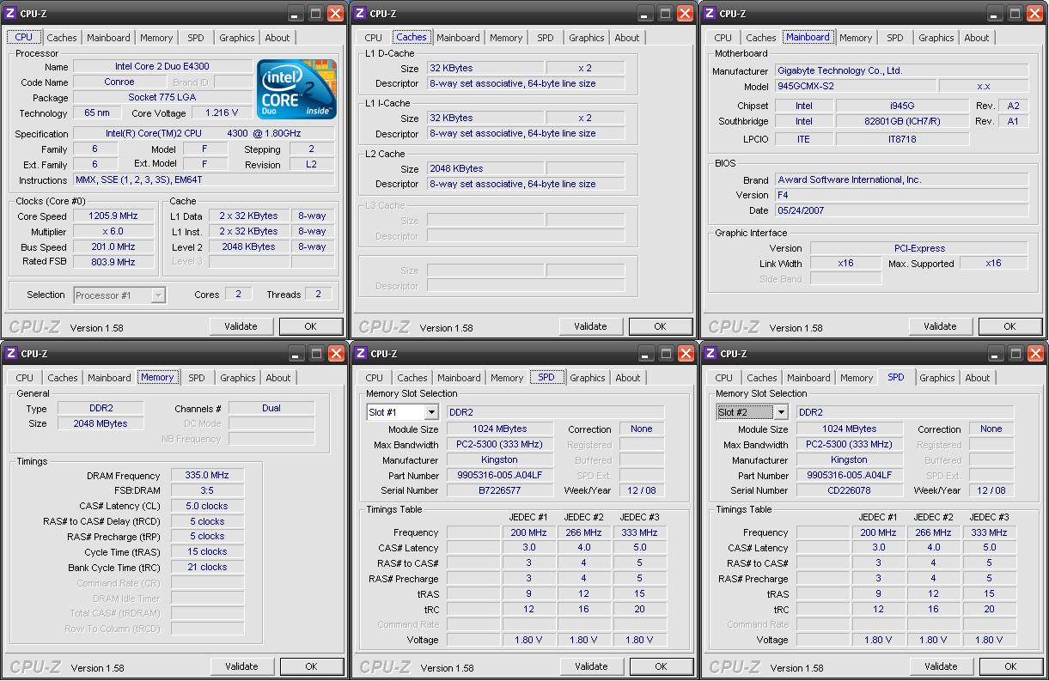This screenshot has width=1049, height=681.
Task: Click the serial number 'CD226078'
Action: tap(849, 490)
